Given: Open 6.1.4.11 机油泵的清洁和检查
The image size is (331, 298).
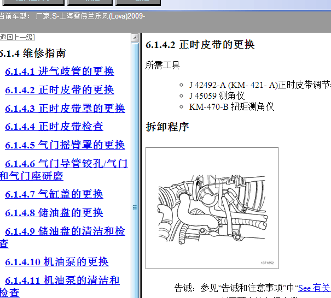Looking at the screenshot, I should [62, 281].
